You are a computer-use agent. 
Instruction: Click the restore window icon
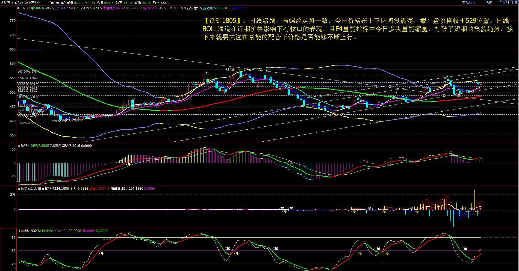[516, 2]
